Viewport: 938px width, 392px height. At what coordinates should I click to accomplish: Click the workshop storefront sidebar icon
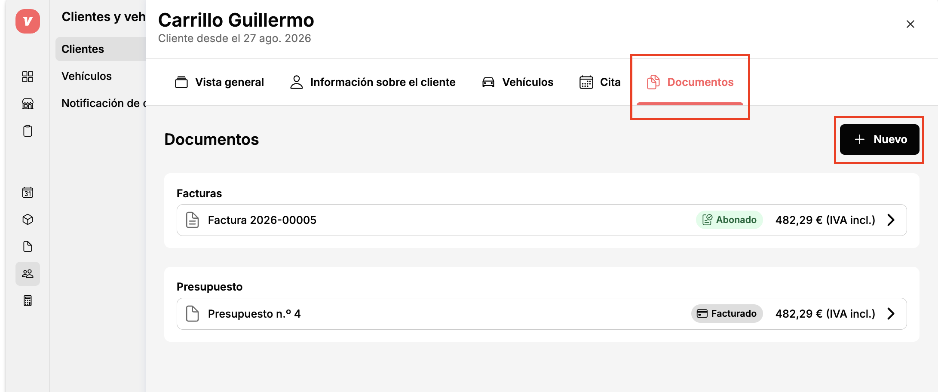tap(28, 104)
